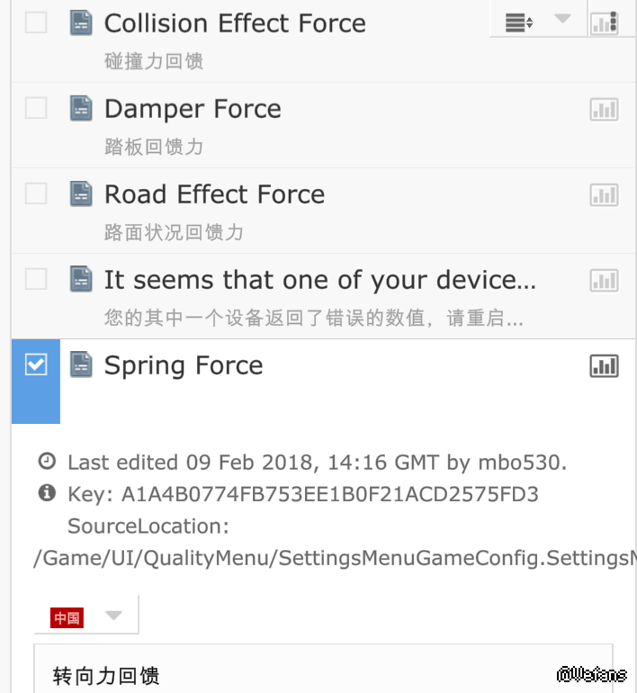Open Road Effect Force statistics chart icon
This screenshot has width=637, height=693.
[x=605, y=195]
